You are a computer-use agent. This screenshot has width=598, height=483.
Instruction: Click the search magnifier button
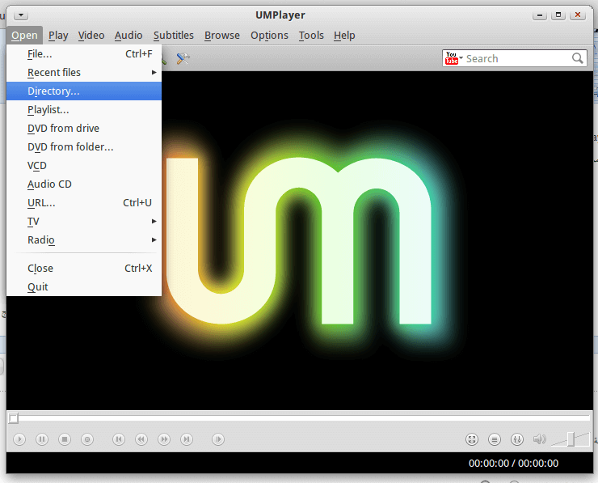point(578,58)
